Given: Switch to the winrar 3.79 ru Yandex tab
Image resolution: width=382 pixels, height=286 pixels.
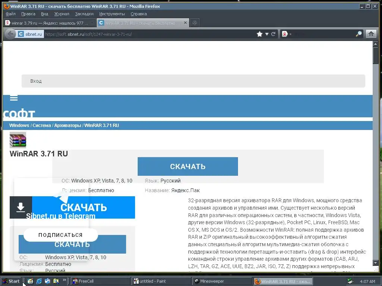Looking at the screenshot, I should (50, 23).
